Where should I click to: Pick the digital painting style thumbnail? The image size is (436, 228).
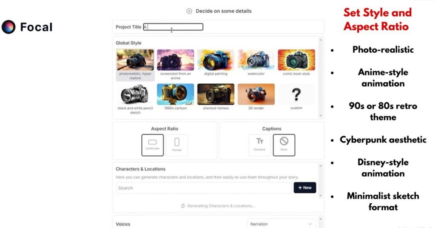pos(215,60)
